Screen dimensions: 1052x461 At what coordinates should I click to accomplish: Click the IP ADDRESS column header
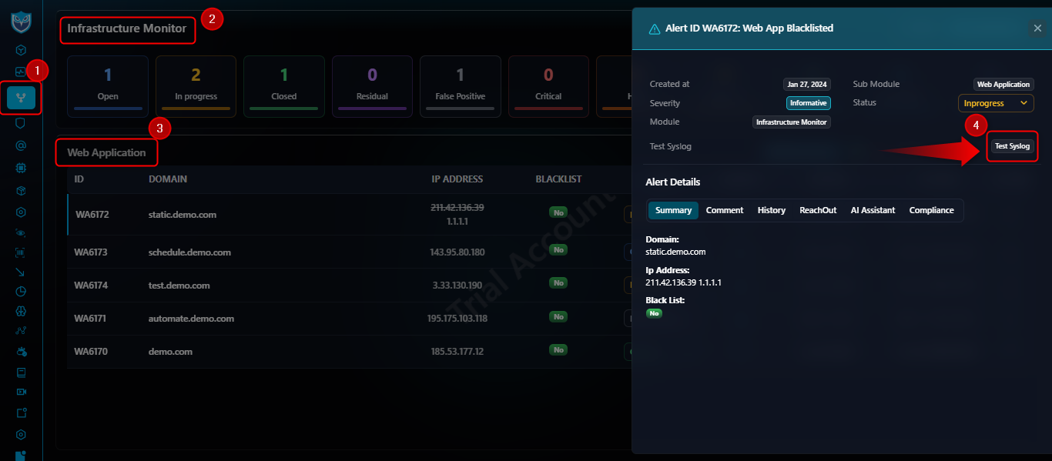(457, 179)
